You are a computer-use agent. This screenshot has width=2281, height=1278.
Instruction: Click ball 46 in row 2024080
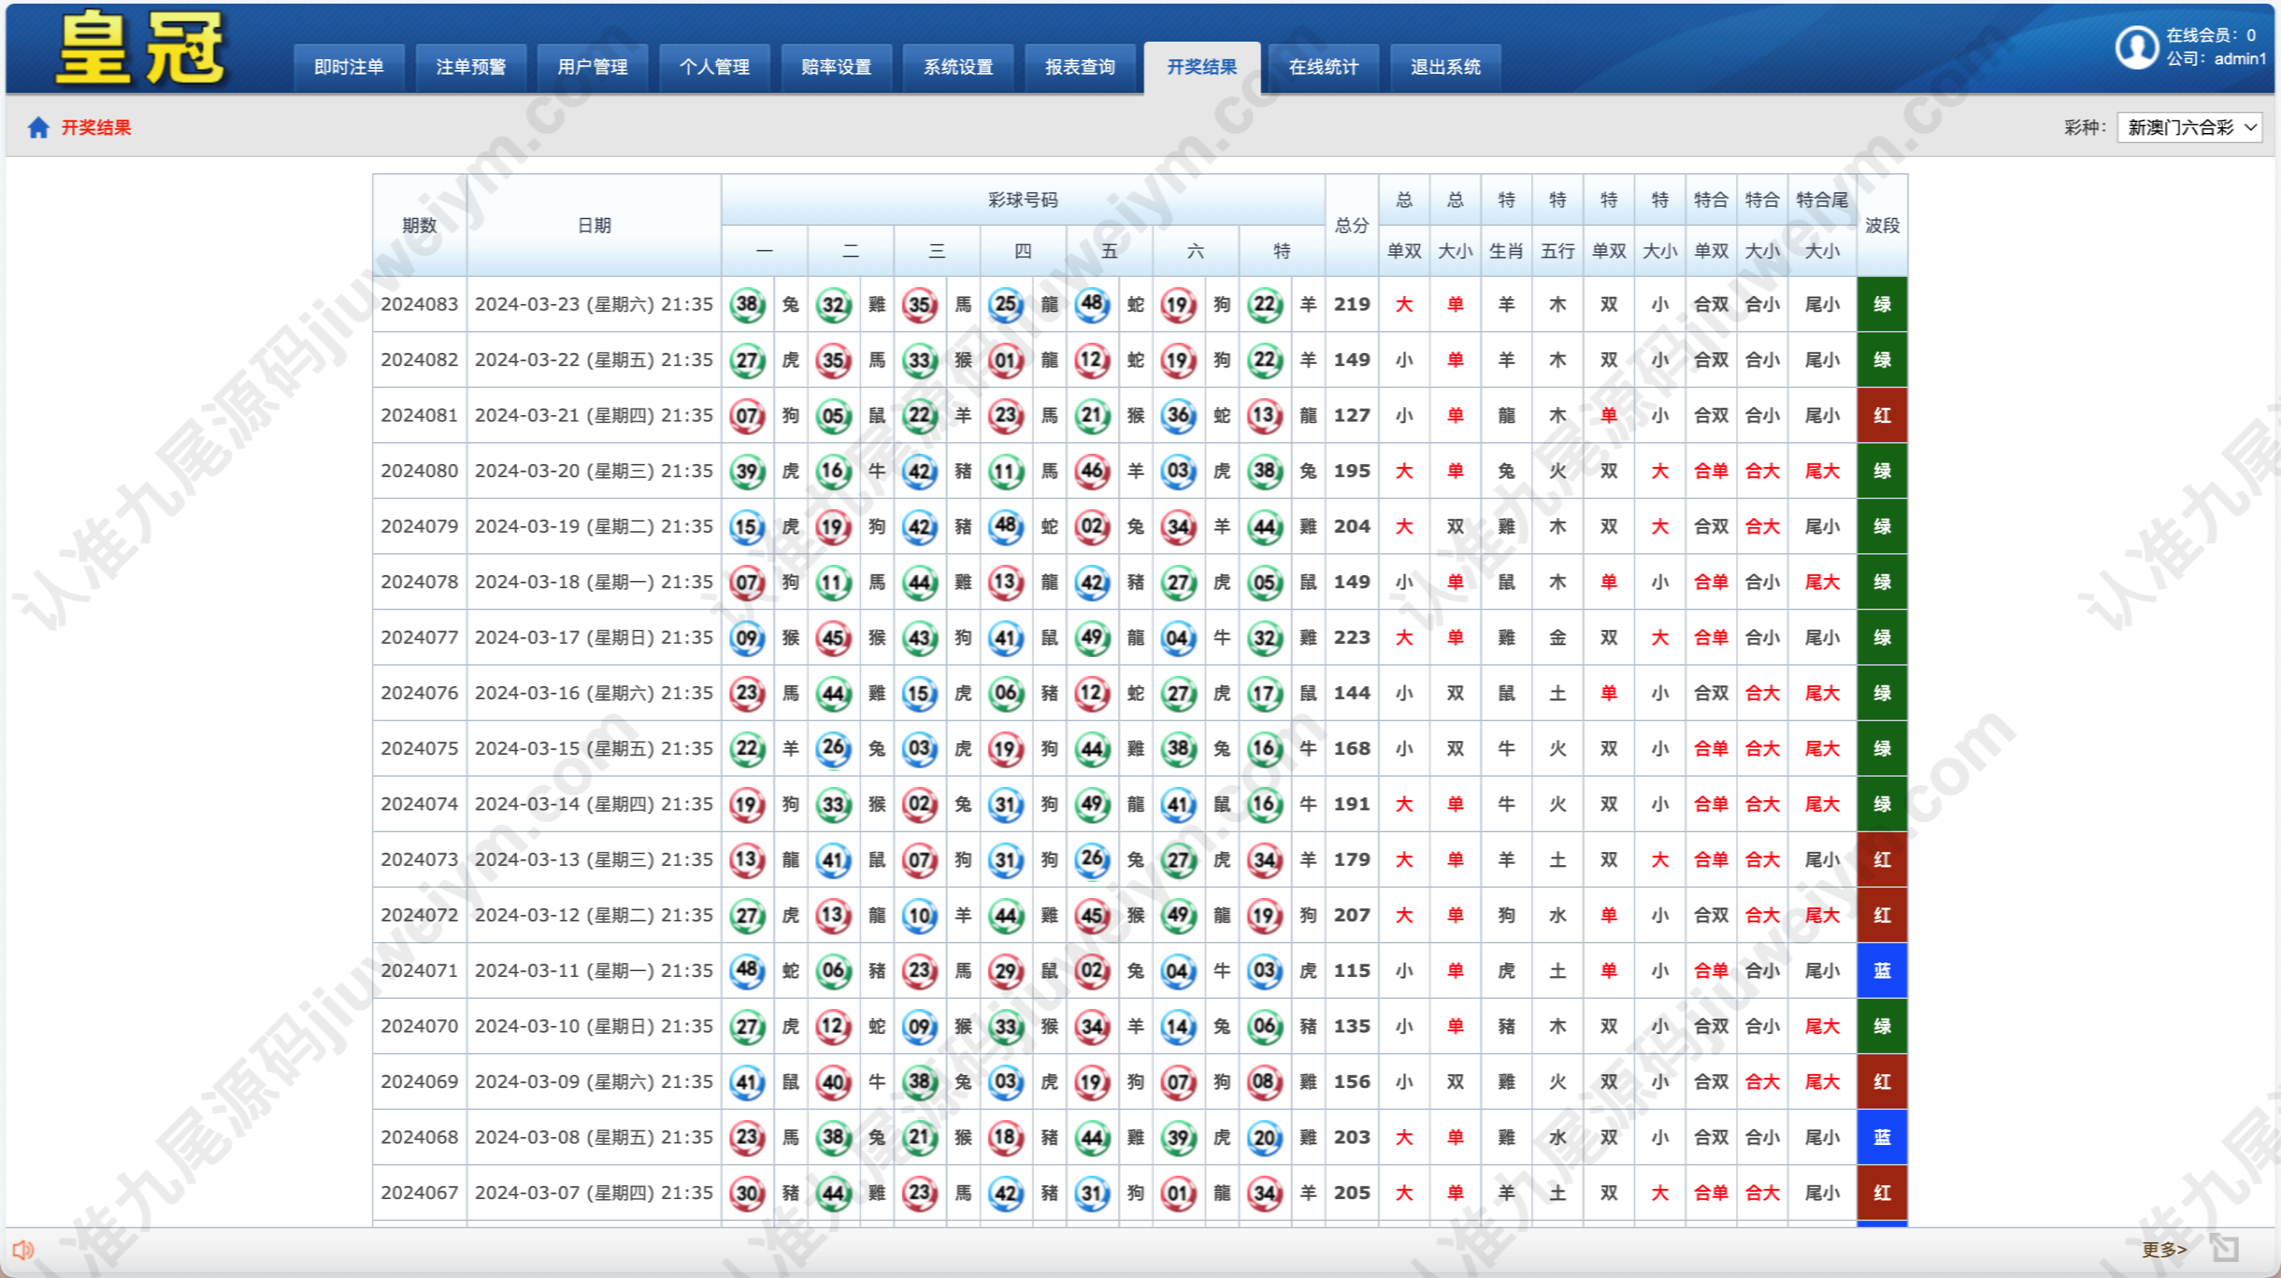click(1092, 471)
